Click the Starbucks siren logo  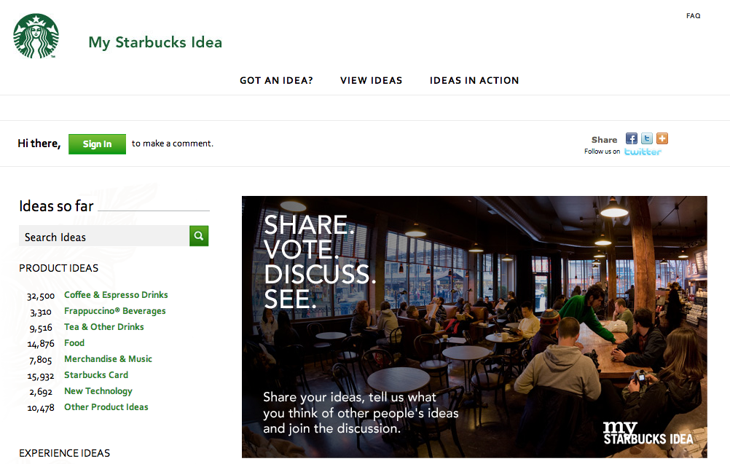tap(36, 36)
